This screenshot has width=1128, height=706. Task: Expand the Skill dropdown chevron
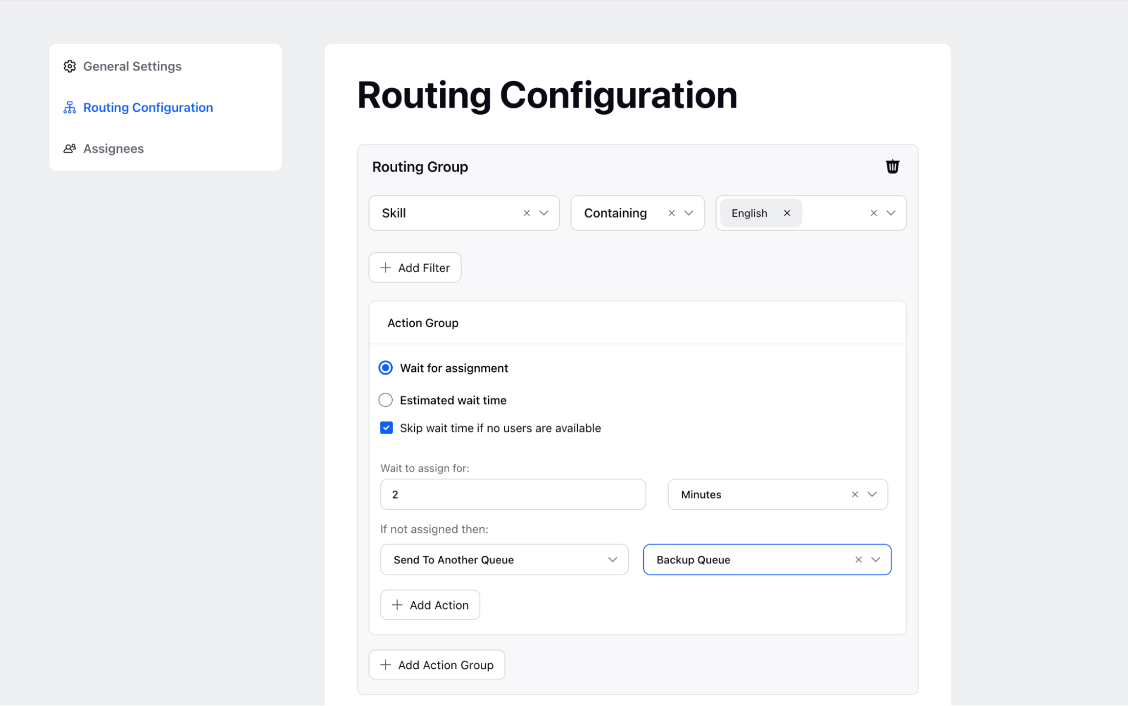pos(544,213)
